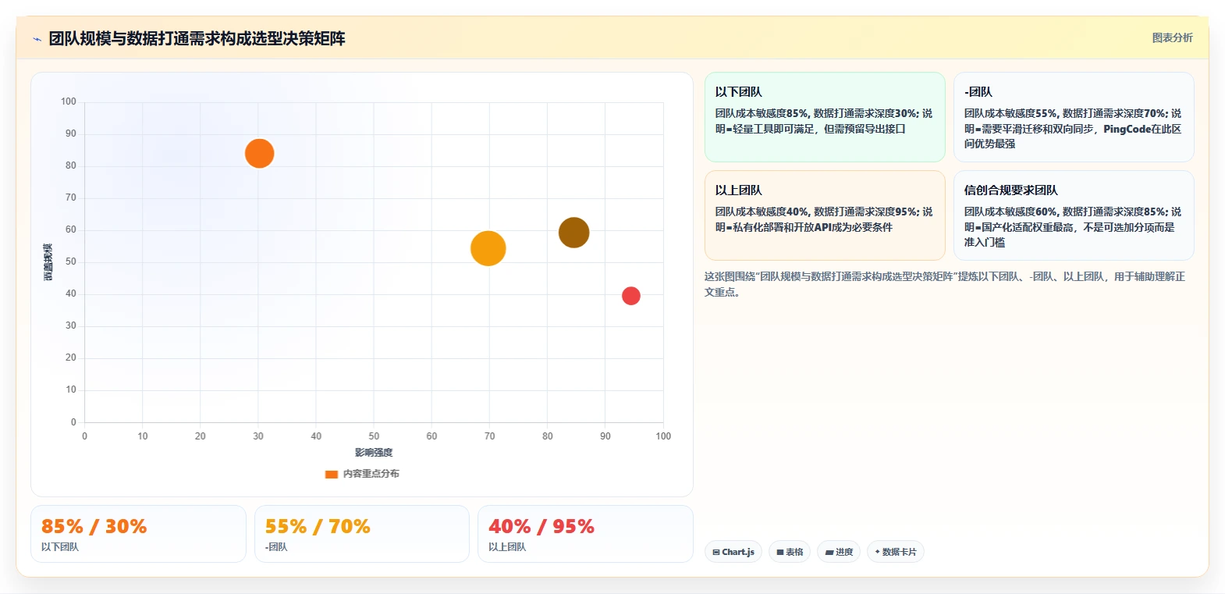1225x594 pixels.
Task: Click the icon in 进度 chip
Action: pyautogui.click(x=829, y=552)
